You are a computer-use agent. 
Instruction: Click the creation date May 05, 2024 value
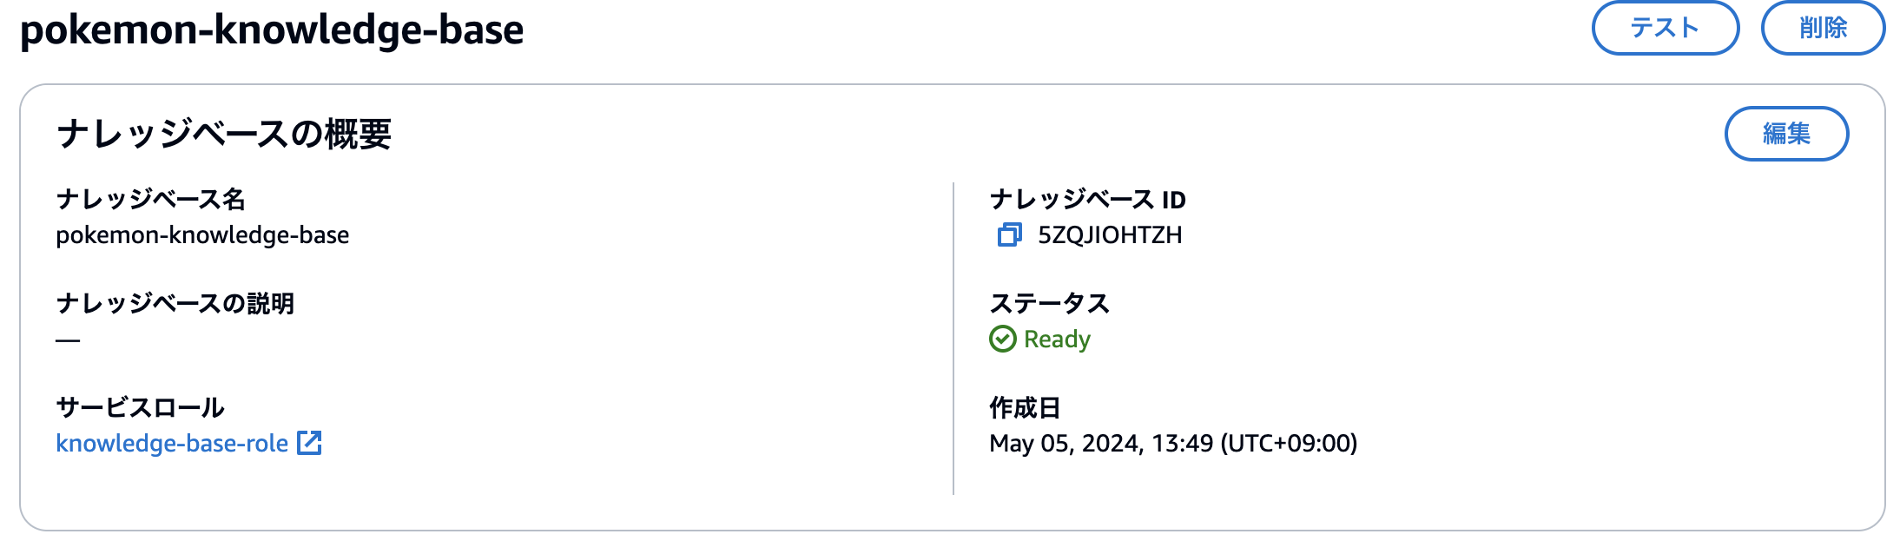1173,444
